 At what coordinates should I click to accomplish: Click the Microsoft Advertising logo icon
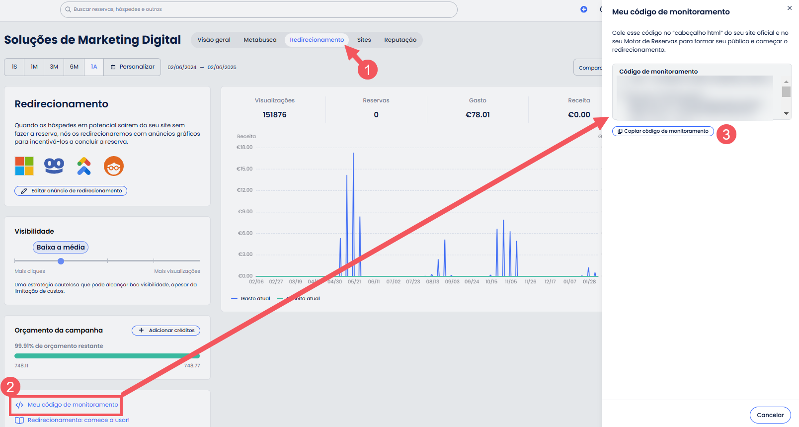[x=24, y=166]
